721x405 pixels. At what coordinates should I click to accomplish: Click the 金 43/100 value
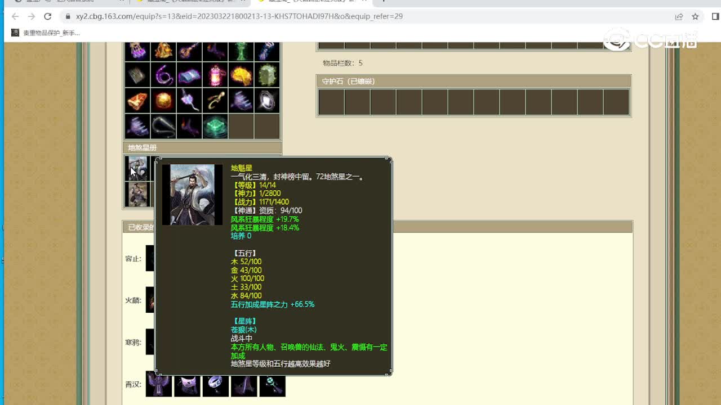[x=246, y=271]
